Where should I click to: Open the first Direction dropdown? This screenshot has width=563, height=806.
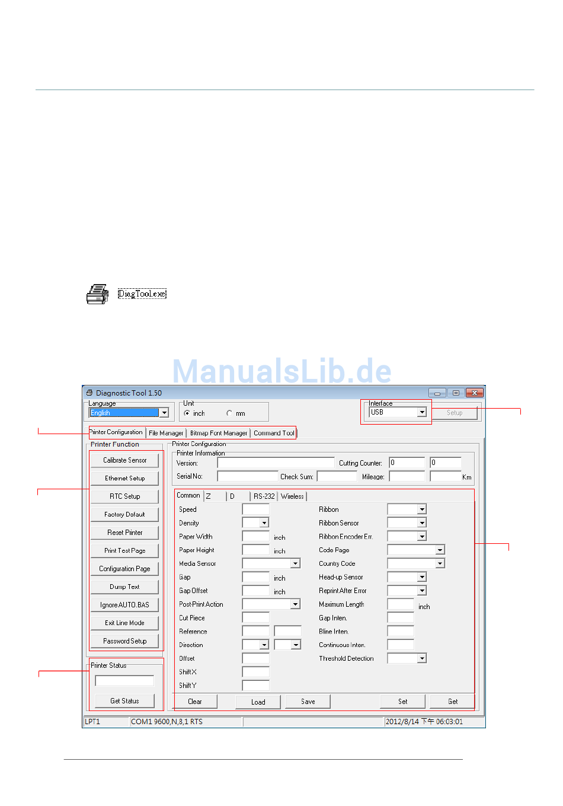[264, 645]
